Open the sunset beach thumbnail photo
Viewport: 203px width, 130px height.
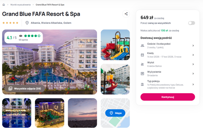[x=82, y=113]
